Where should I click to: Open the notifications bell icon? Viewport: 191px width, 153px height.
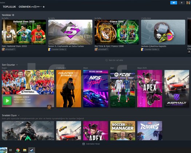[182, 3]
